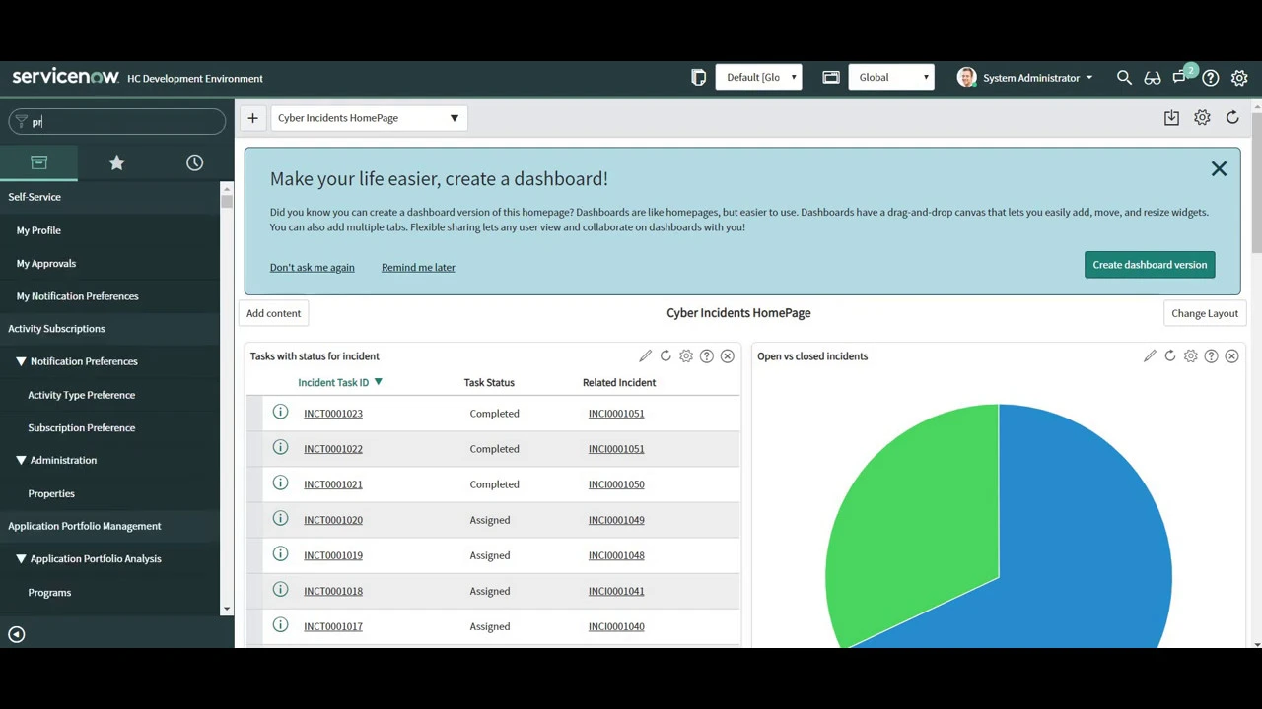Click the Create dashboard version button

[1150, 265]
